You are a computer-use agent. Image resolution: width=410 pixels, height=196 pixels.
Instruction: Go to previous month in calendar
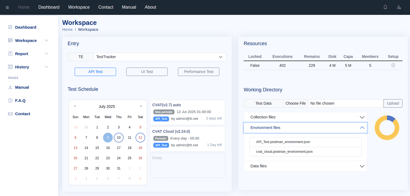coord(75,106)
